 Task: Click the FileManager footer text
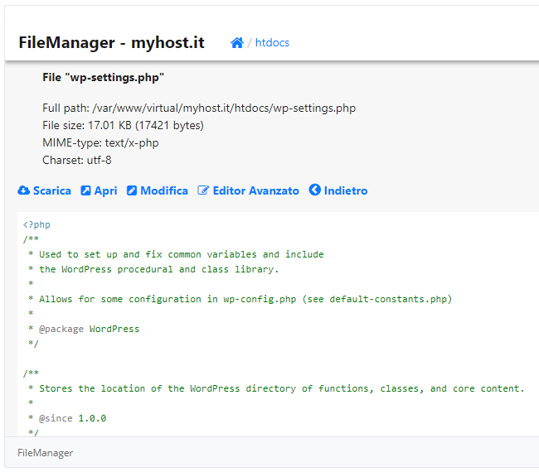(x=45, y=453)
